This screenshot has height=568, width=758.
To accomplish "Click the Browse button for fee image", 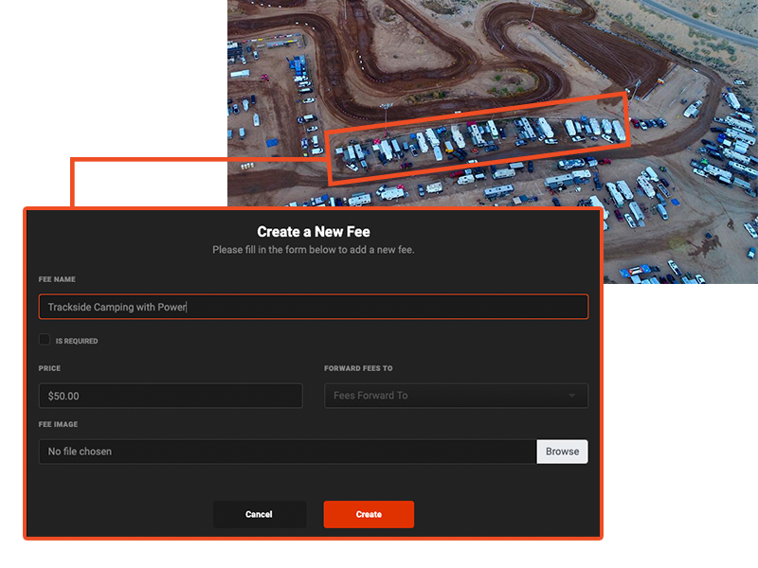I will click(562, 452).
